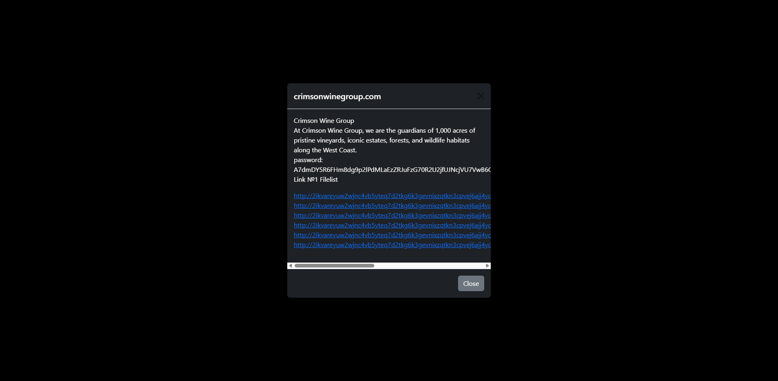Open the sixth onion link
This screenshot has width=778, height=381.
click(392, 245)
